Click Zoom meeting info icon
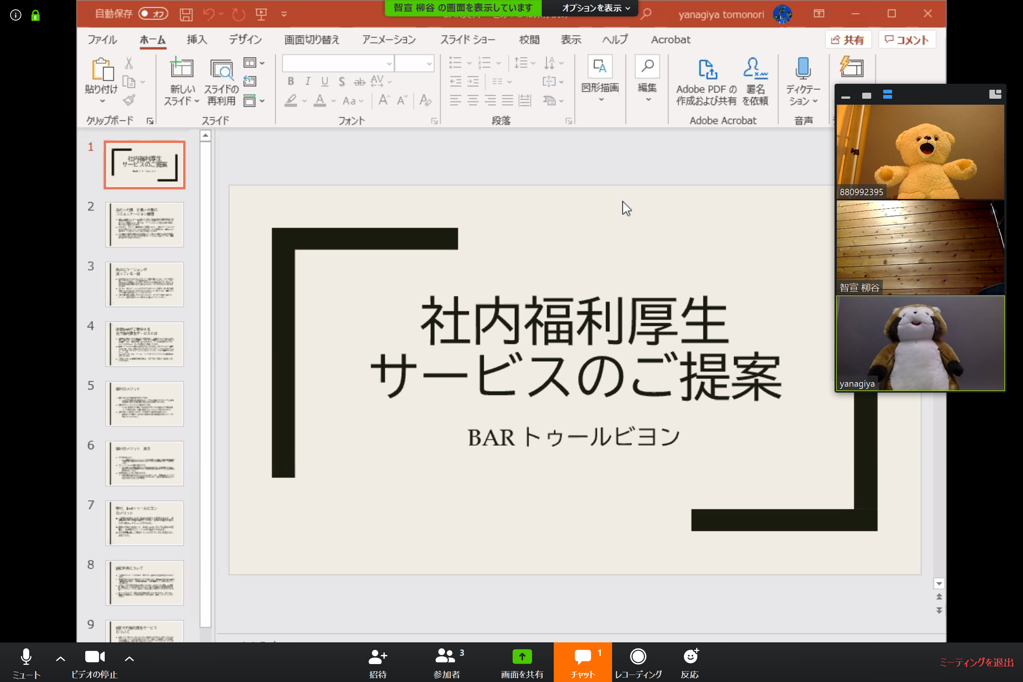The height and width of the screenshot is (682, 1023). (16, 15)
